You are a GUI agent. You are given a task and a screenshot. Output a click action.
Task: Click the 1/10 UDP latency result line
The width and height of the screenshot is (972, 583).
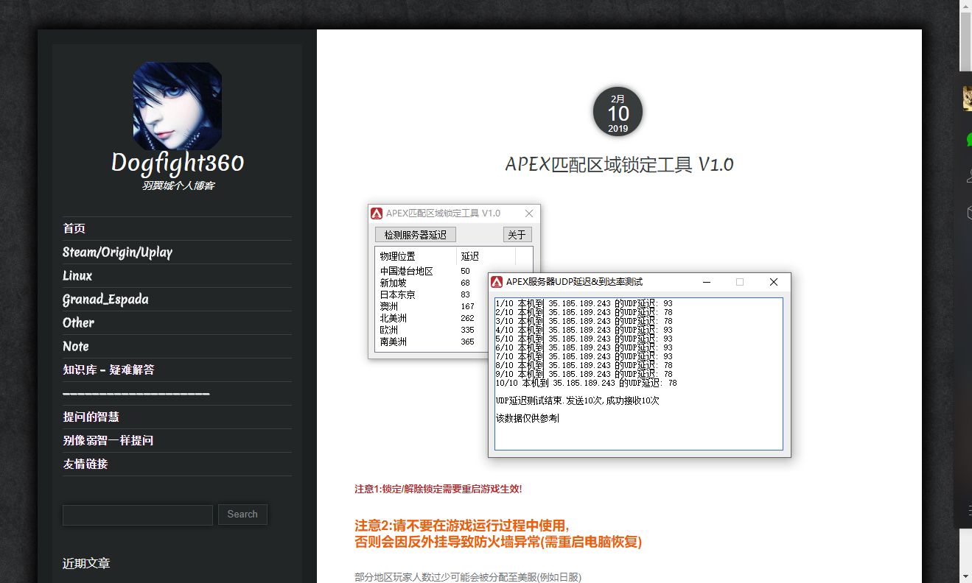point(584,303)
